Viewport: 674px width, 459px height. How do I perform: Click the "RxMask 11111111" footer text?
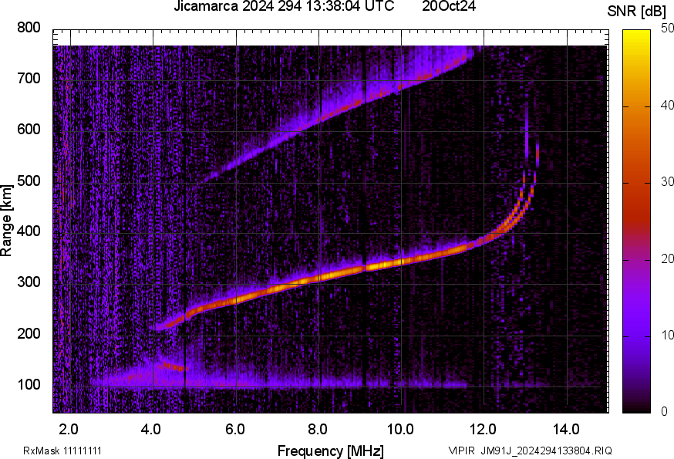pyautogui.click(x=62, y=451)
